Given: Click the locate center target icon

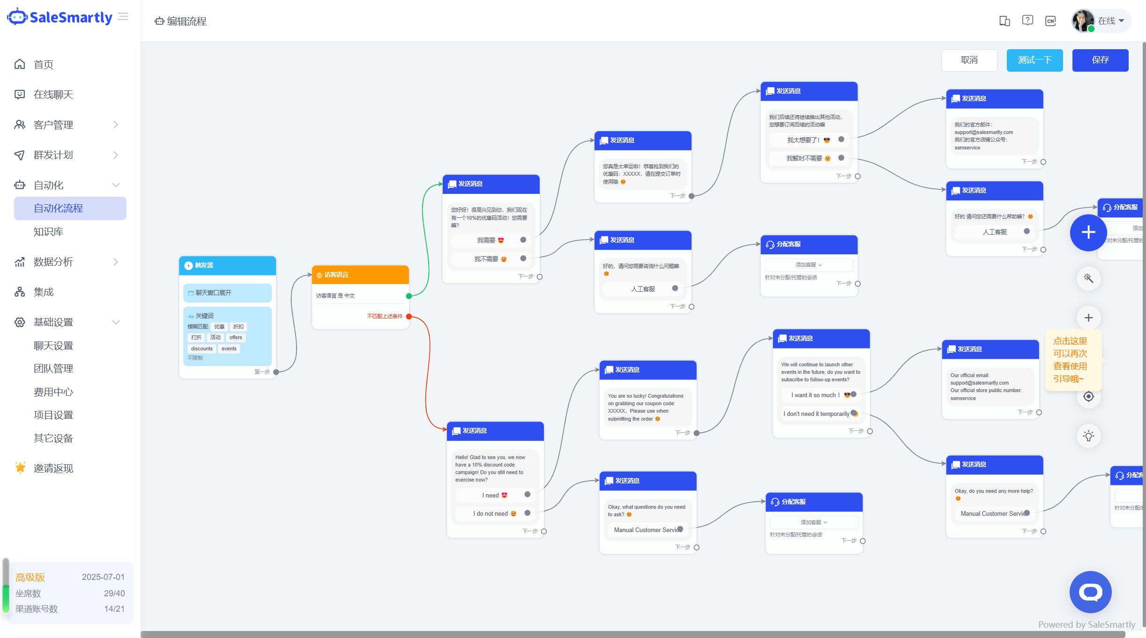Looking at the screenshot, I should tap(1088, 396).
